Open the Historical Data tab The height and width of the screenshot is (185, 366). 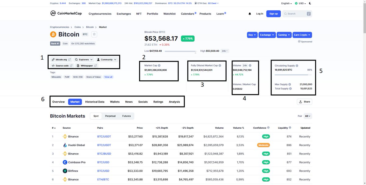click(x=95, y=102)
